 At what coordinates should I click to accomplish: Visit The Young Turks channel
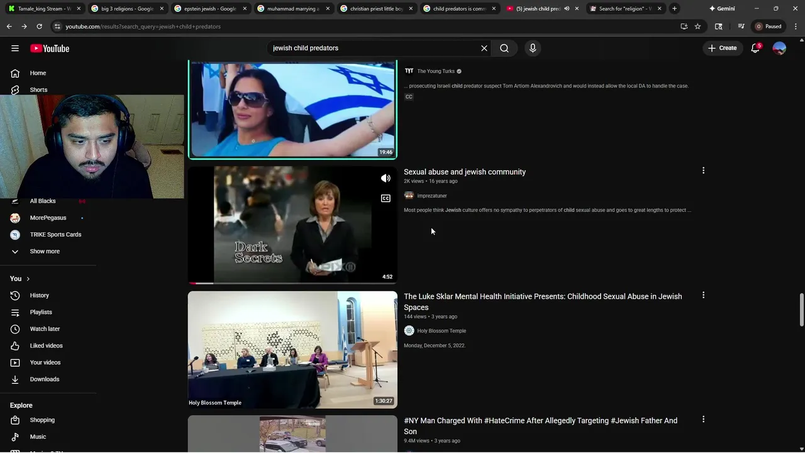[x=436, y=71]
